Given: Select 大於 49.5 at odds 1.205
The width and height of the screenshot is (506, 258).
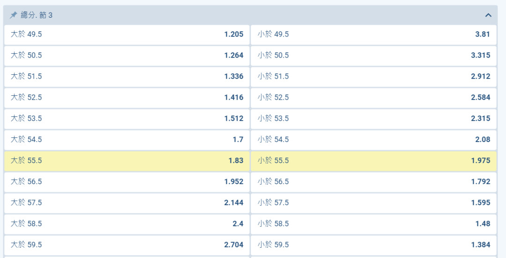Looking at the screenshot, I should [126, 34].
